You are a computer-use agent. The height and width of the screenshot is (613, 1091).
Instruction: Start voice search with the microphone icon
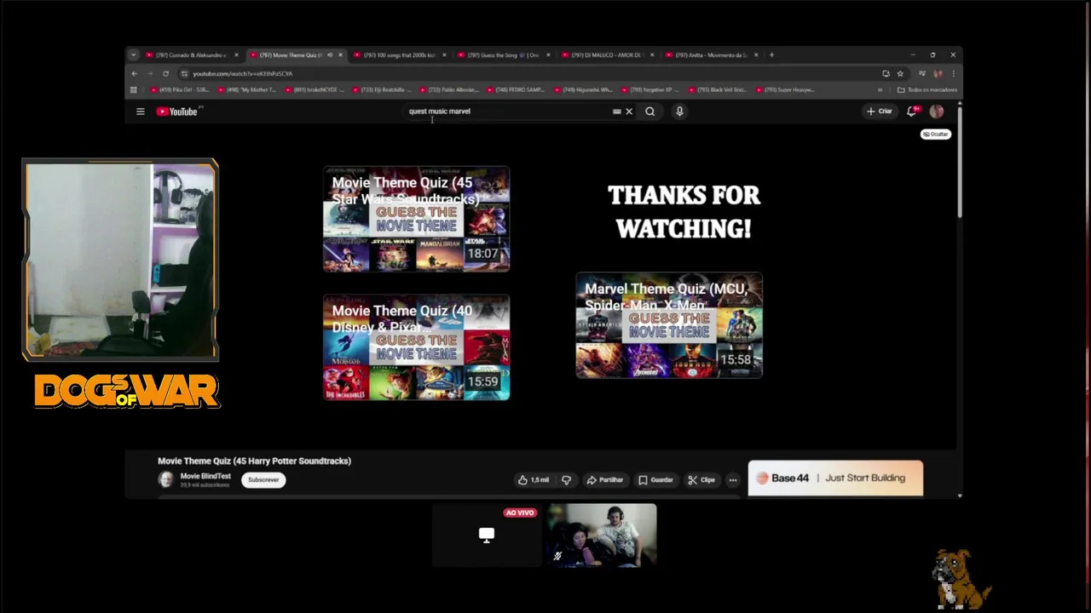point(679,111)
